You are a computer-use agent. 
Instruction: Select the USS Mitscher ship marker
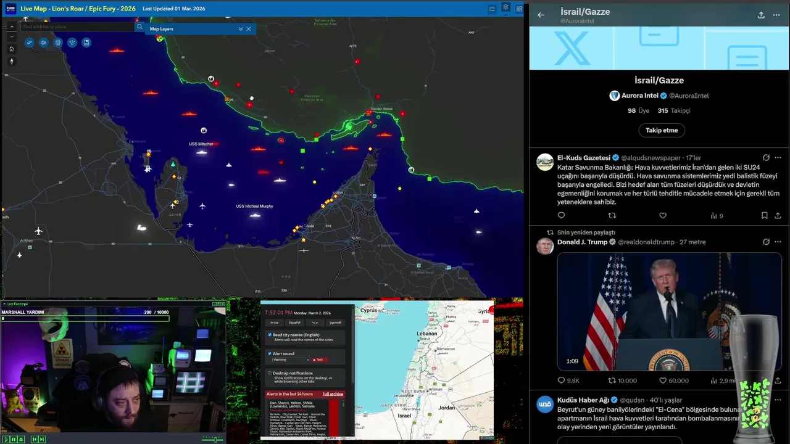tap(201, 152)
